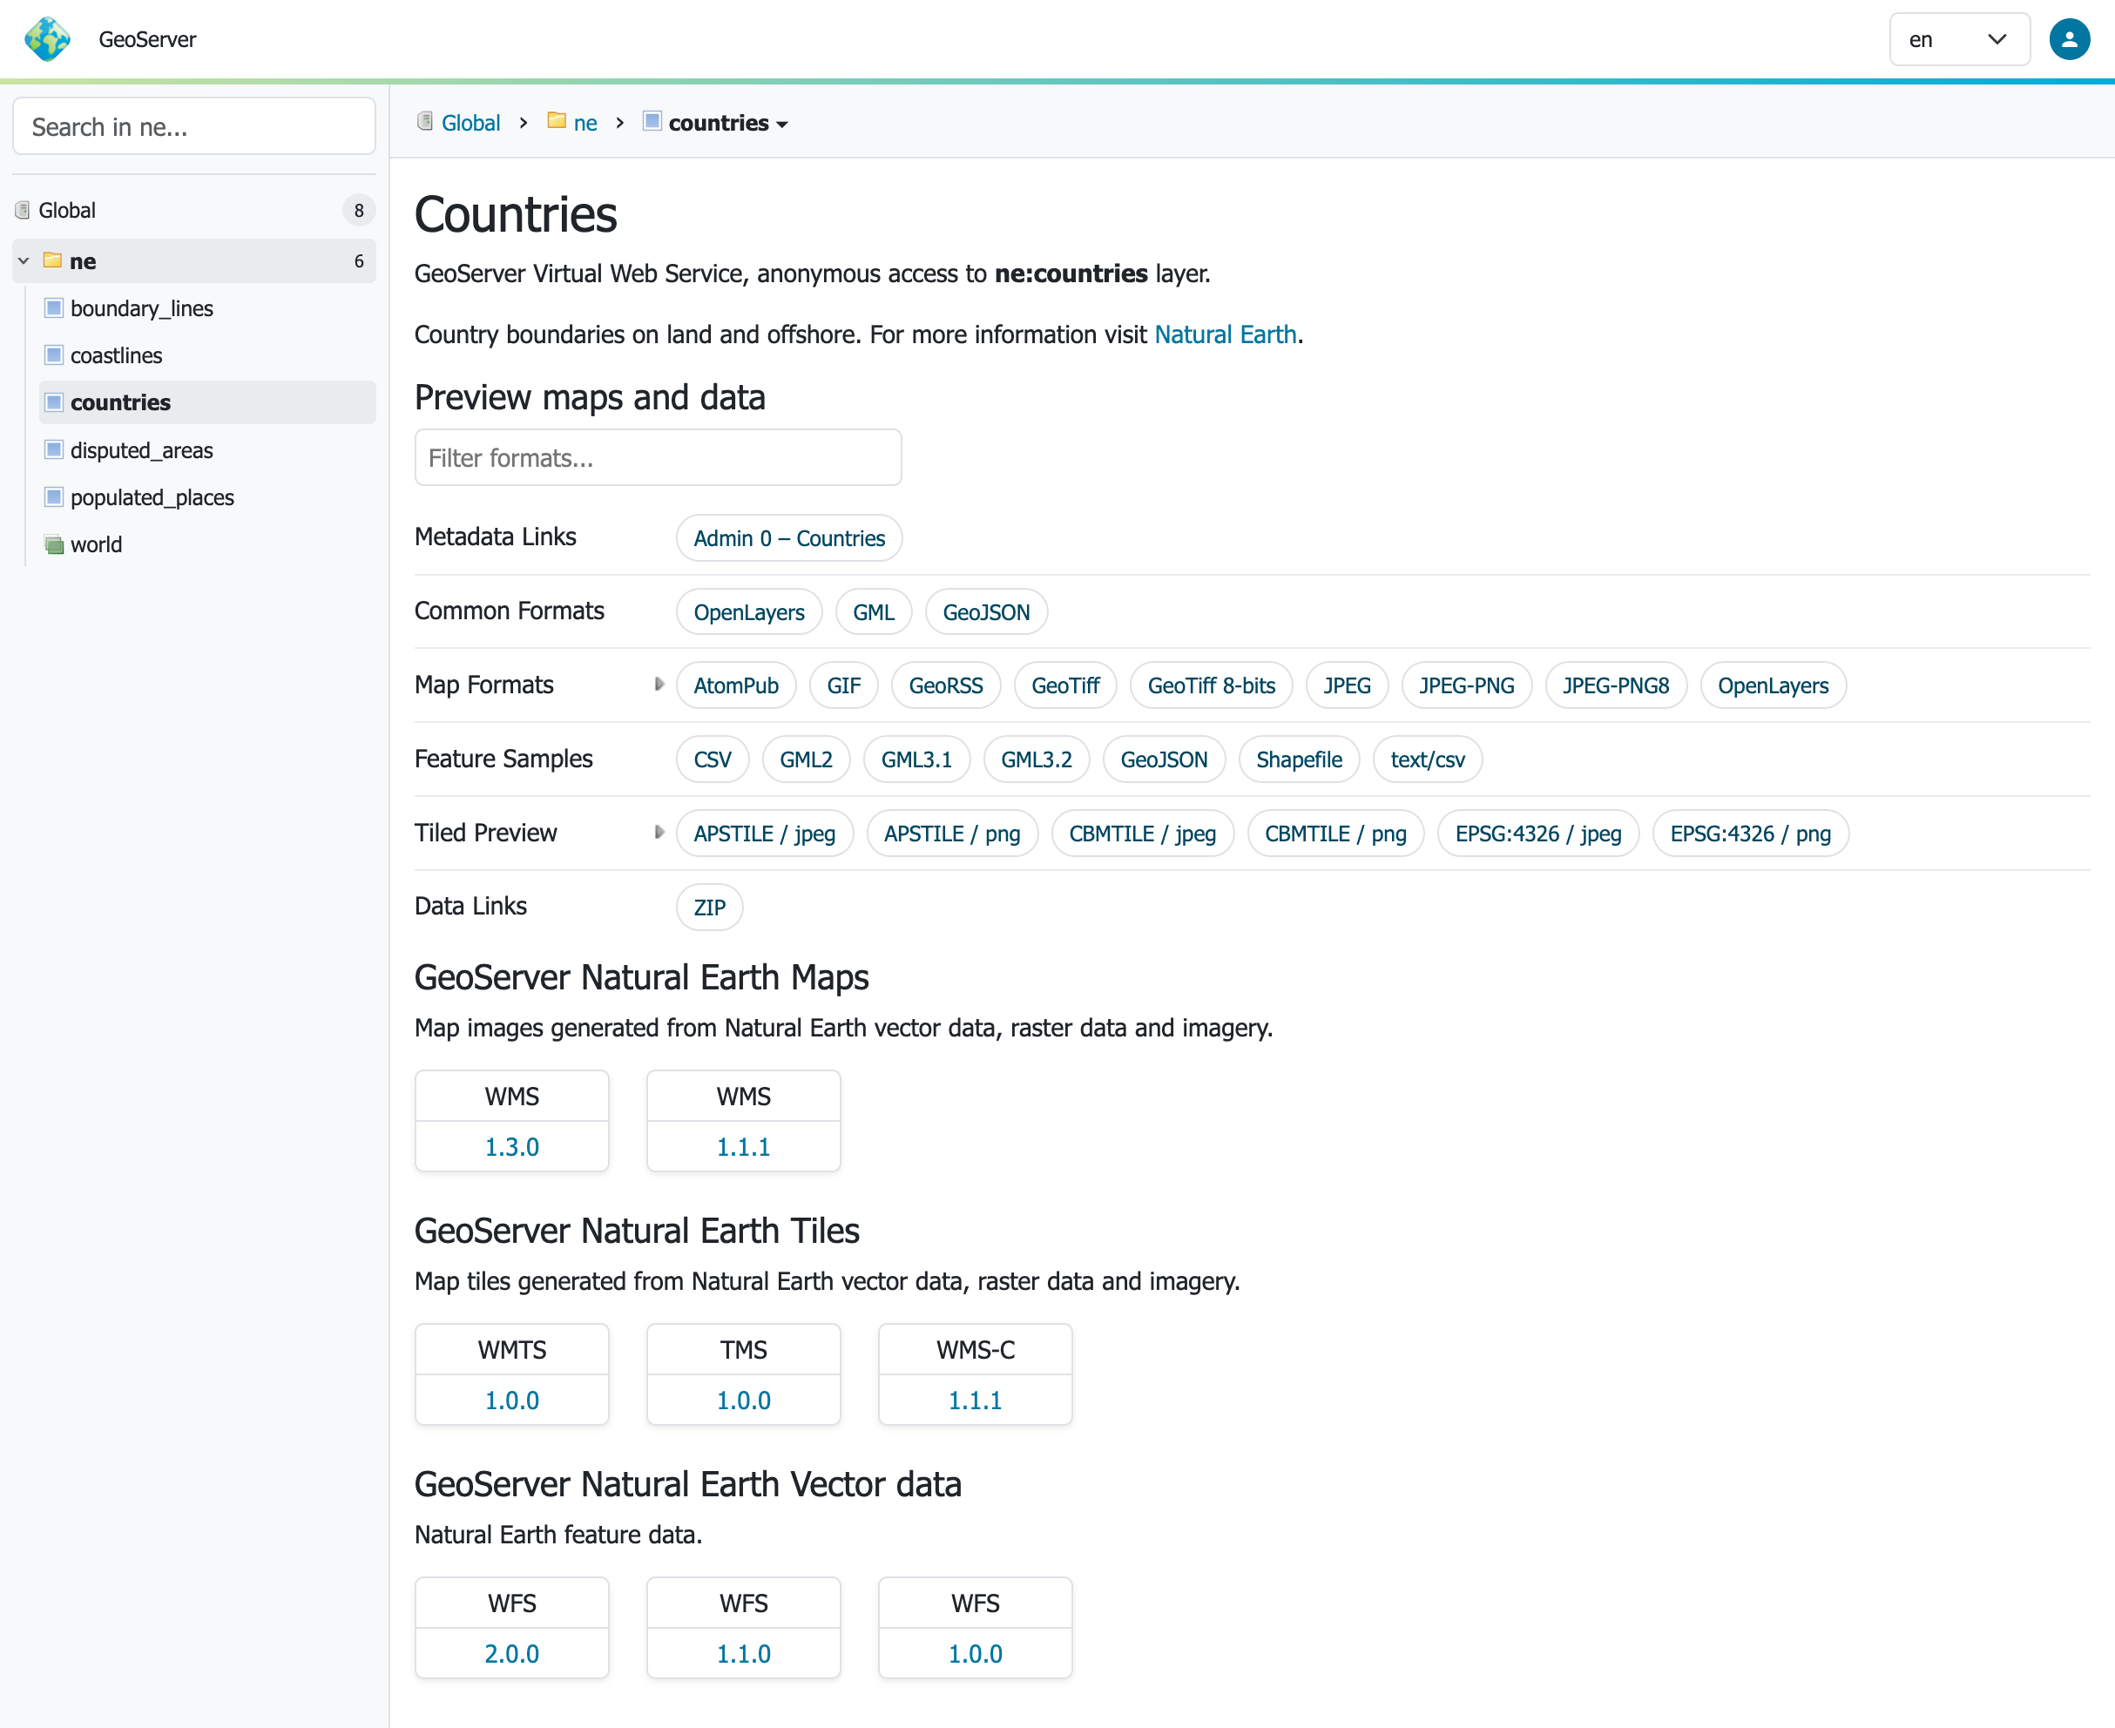
Task: Download the ZIP data link
Action: coord(710,908)
